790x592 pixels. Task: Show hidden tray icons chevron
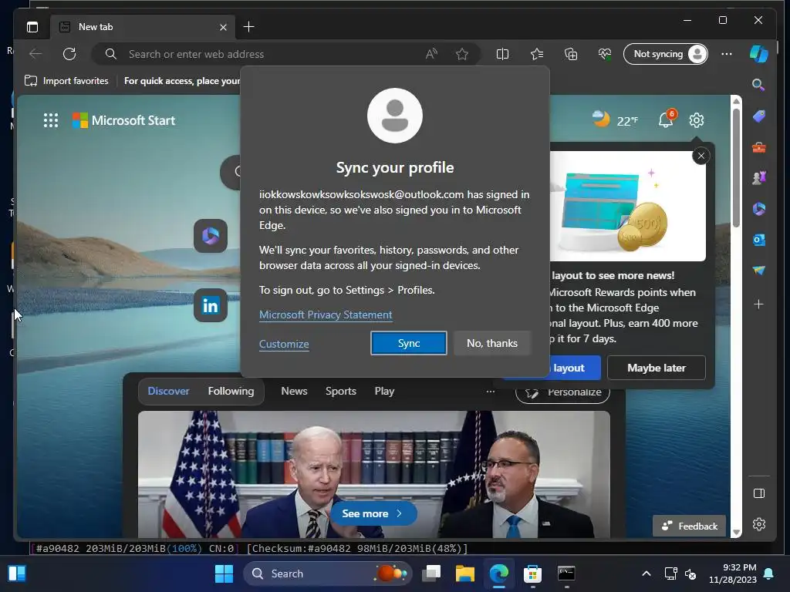click(647, 573)
